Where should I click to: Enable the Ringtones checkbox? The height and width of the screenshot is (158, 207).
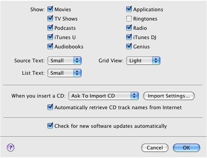point(129,19)
